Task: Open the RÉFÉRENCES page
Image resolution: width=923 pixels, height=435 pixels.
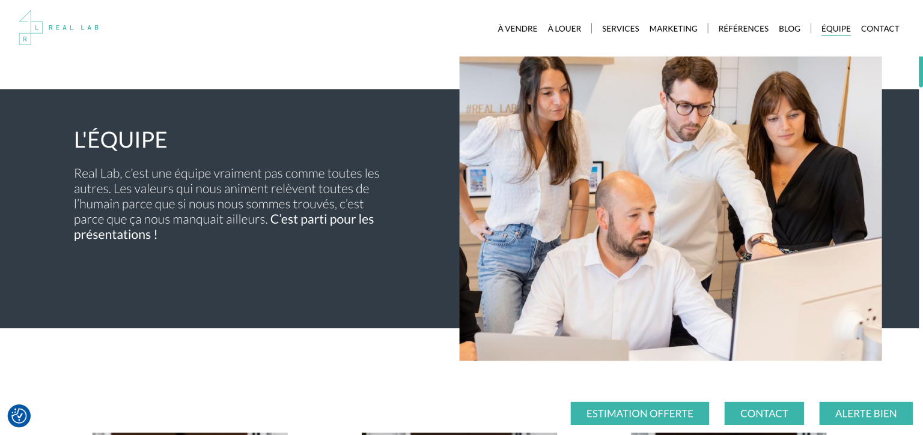Action: pos(743,28)
